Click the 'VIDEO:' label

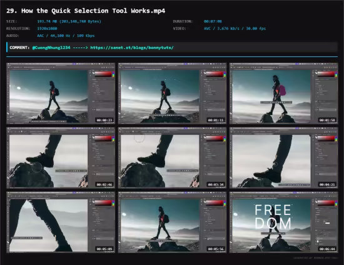pos(180,29)
